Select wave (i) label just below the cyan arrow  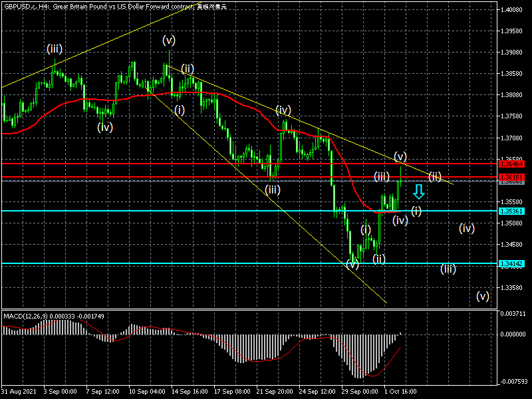416,211
